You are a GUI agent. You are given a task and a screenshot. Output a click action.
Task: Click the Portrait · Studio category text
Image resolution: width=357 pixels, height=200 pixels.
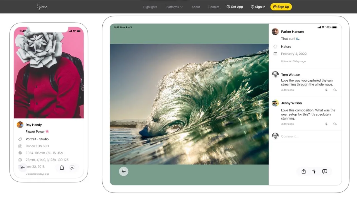point(37,139)
